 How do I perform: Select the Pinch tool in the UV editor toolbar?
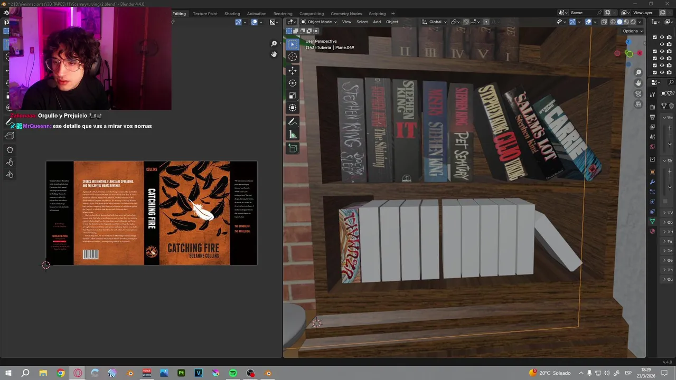click(10, 174)
